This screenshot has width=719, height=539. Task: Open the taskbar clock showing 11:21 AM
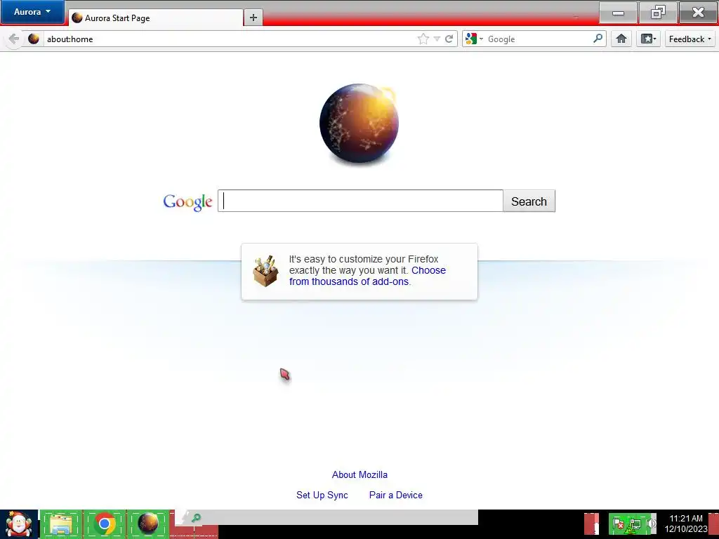(686, 524)
